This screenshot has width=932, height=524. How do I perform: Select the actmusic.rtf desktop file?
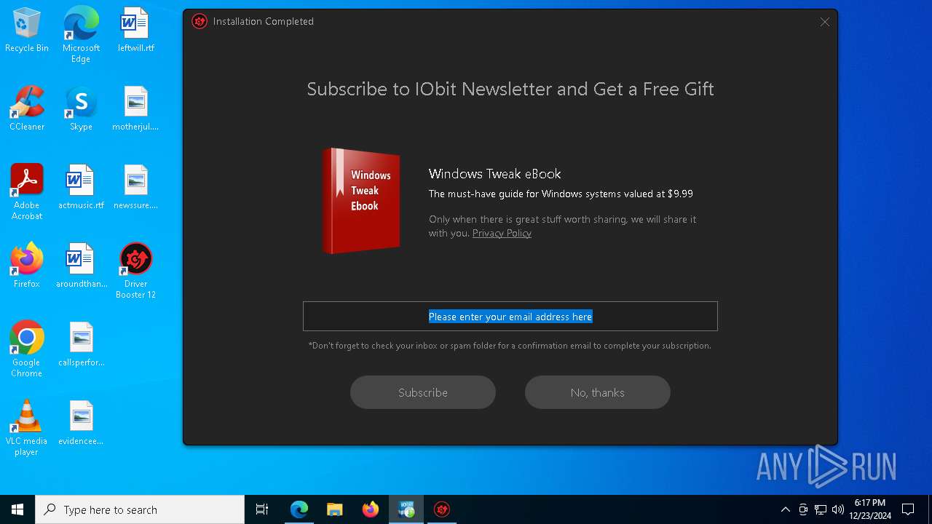click(81, 188)
